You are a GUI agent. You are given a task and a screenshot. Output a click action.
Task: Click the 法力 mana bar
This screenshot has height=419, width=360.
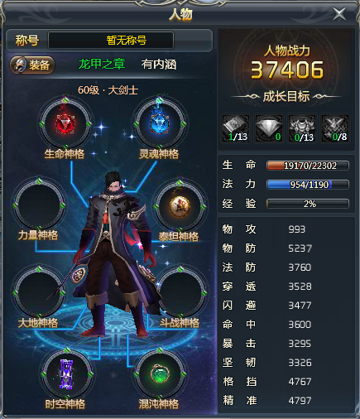(x=308, y=185)
